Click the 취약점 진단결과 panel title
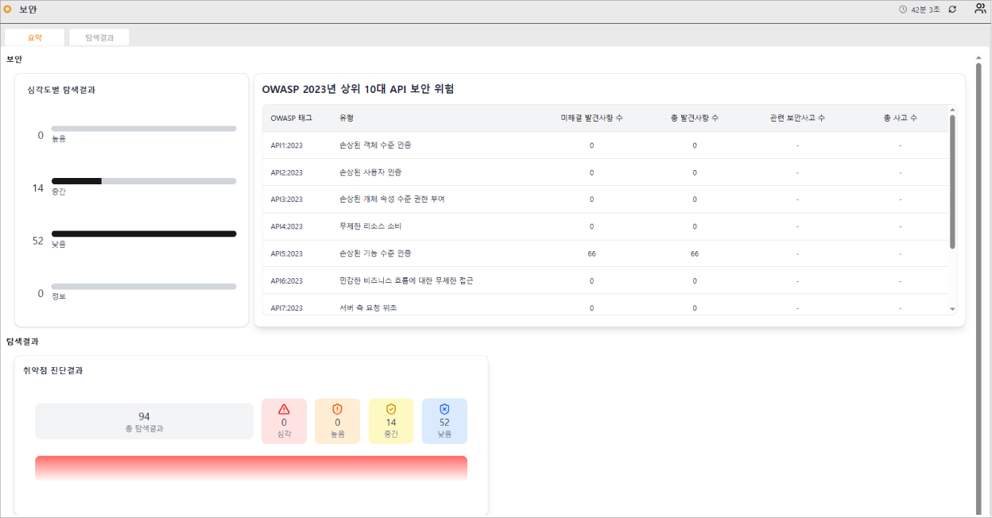The height and width of the screenshot is (518, 992). point(53,370)
